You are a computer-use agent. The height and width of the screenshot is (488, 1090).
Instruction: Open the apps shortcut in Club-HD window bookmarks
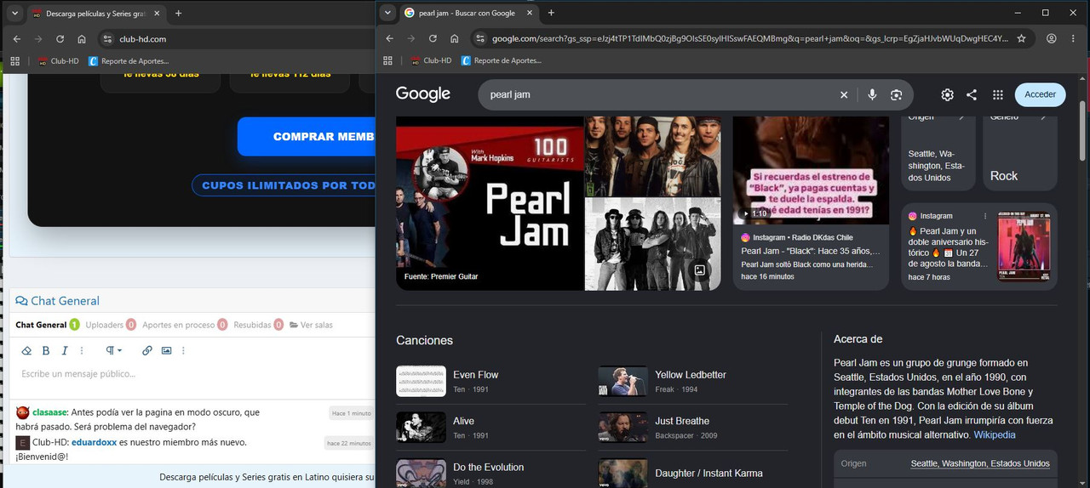pyautogui.click(x=15, y=60)
